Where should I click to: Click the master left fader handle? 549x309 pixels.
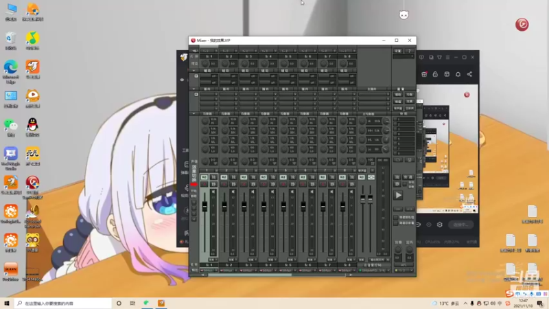pos(363,198)
